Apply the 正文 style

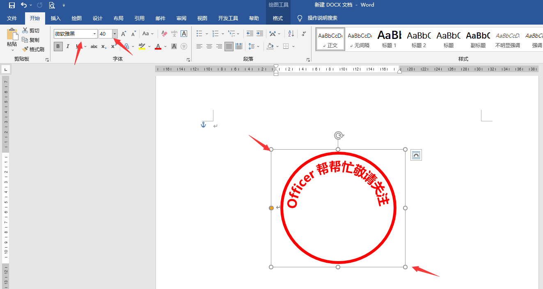point(330,39)
